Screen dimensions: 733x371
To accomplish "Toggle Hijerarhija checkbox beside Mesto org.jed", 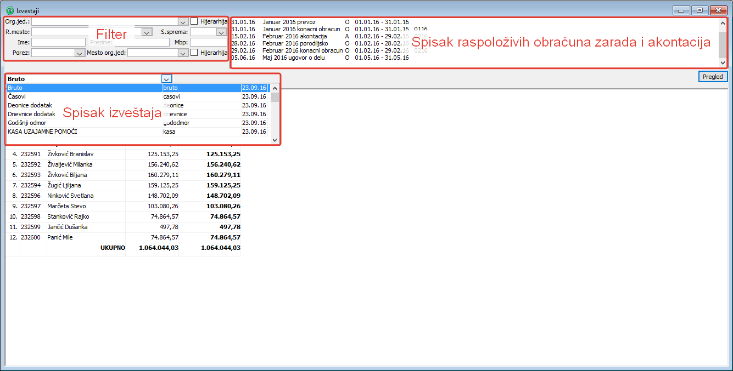I will pyautogui.click(x=194, y=53).
